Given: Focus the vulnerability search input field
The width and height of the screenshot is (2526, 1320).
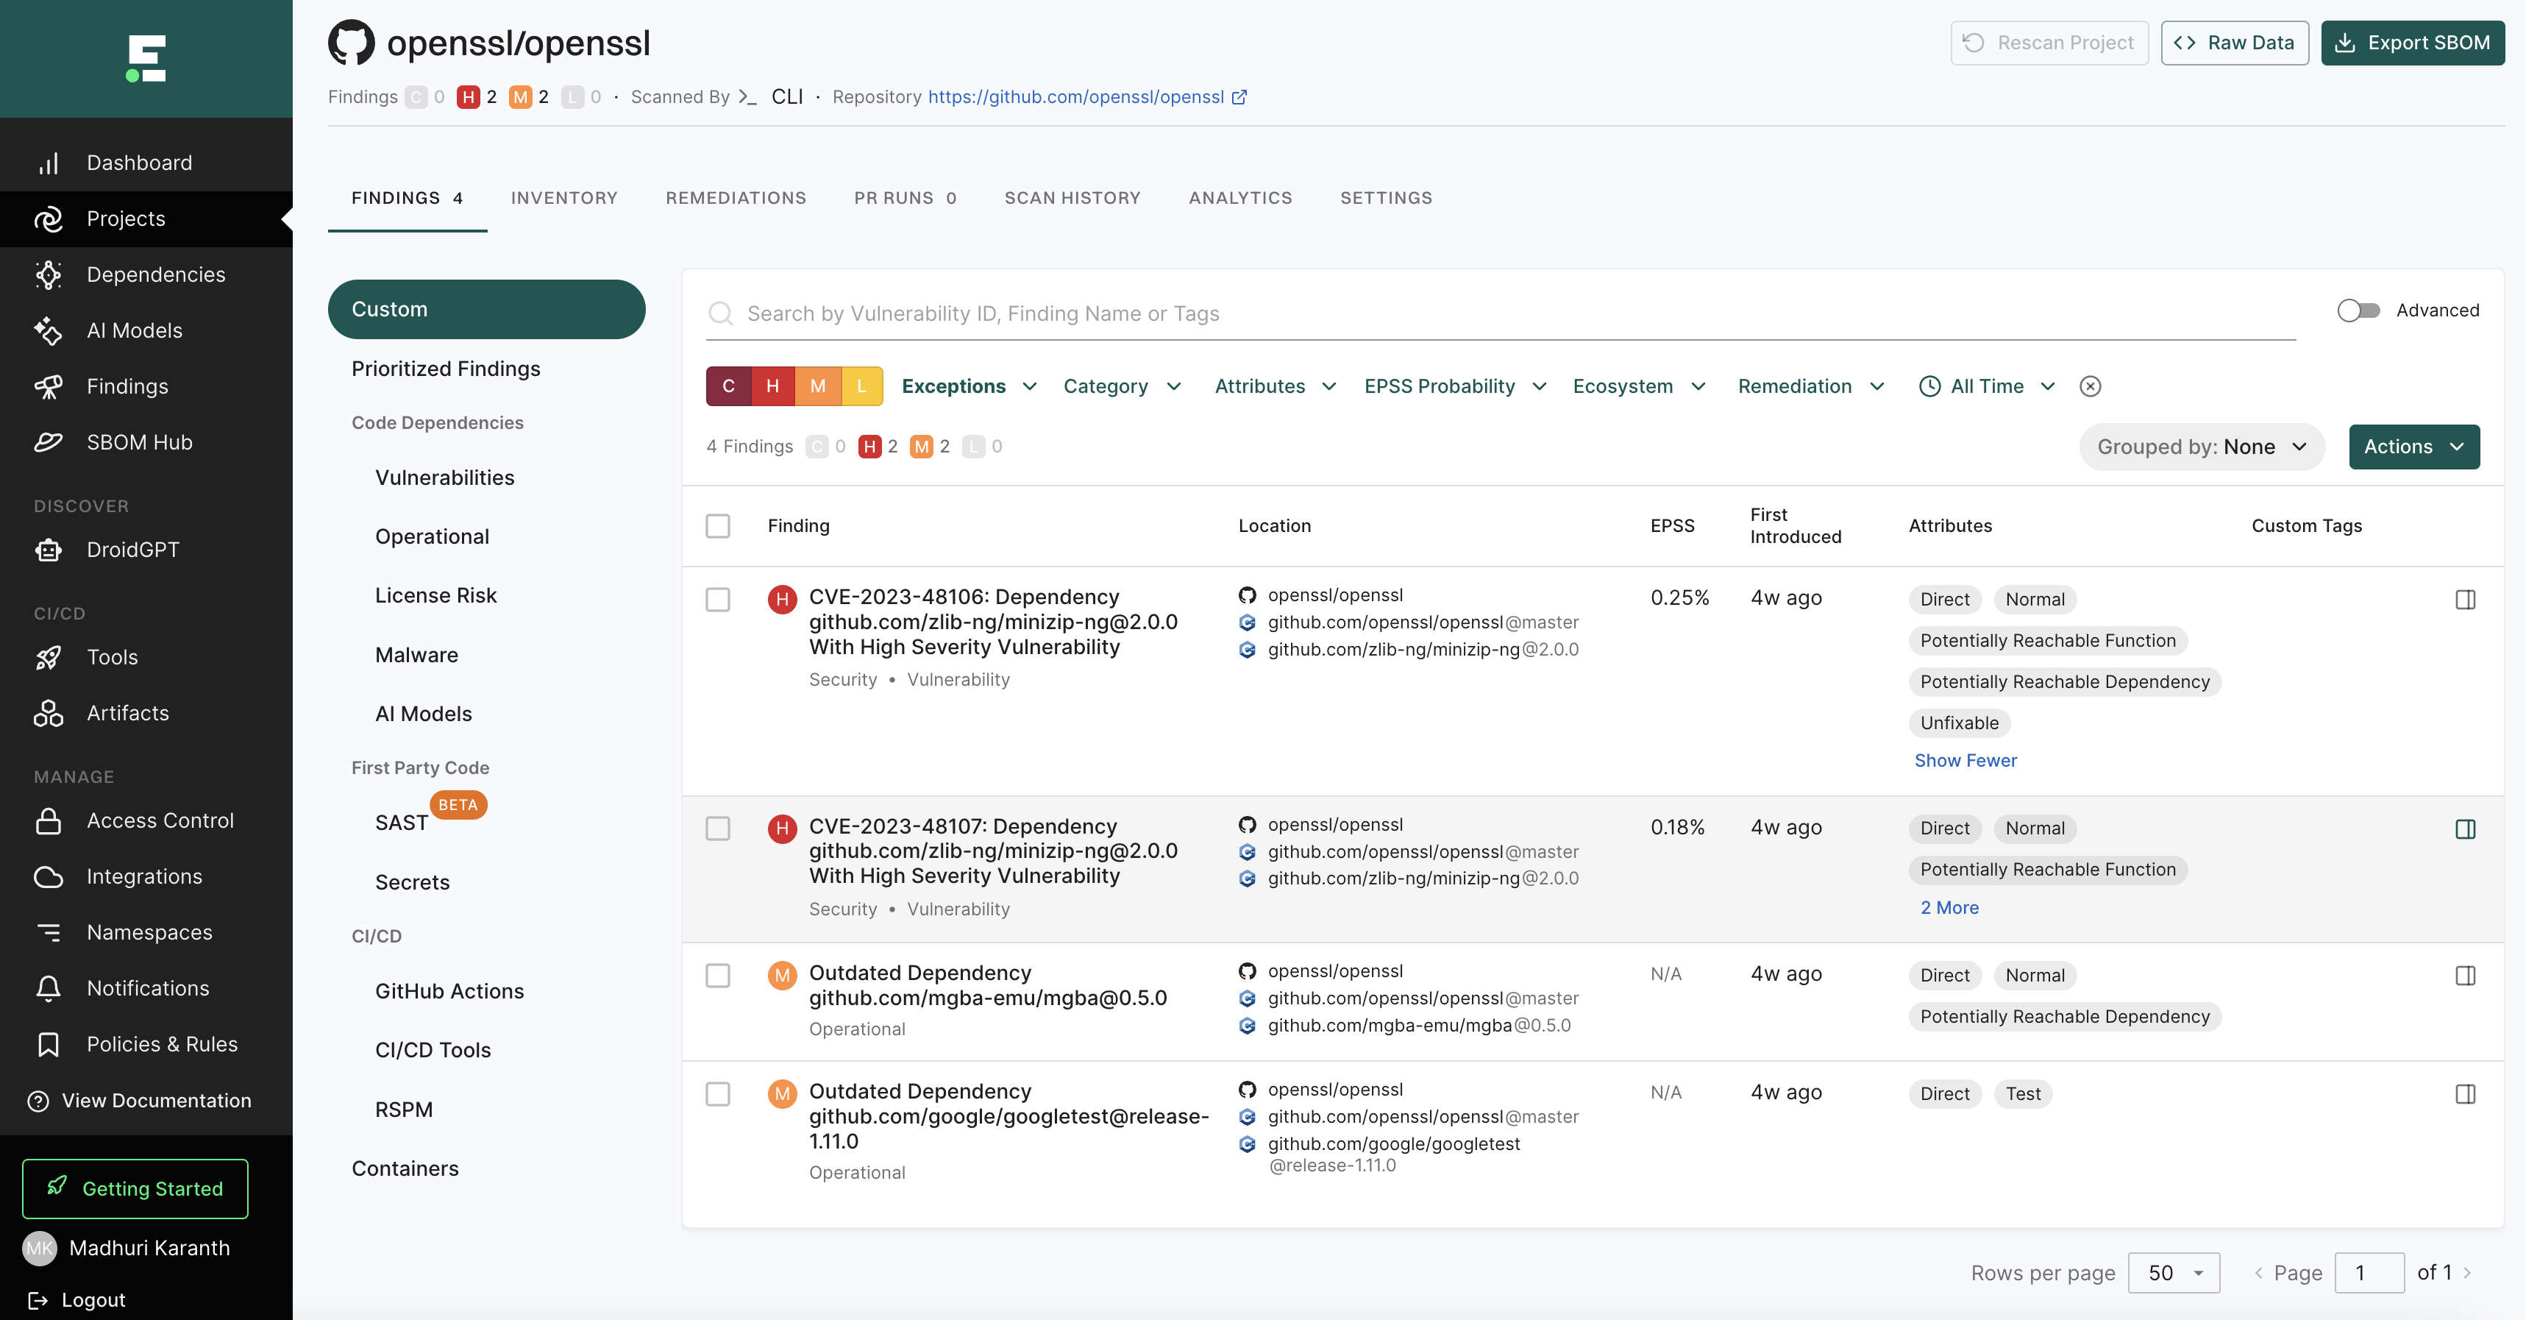Looking at the screenshot, I should pos(1501,314).
